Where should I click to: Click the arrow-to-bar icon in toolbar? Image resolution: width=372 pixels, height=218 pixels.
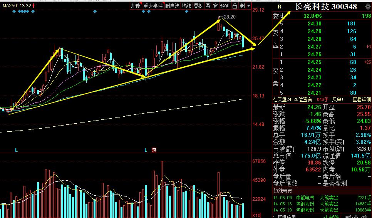point(242,6)
